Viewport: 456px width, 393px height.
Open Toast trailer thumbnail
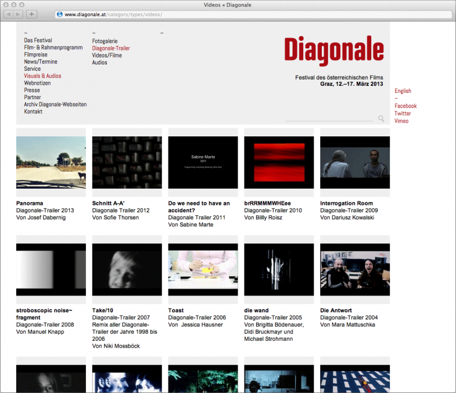click(203, 269)
